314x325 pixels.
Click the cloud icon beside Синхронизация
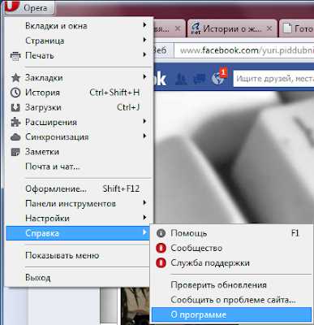15,137
